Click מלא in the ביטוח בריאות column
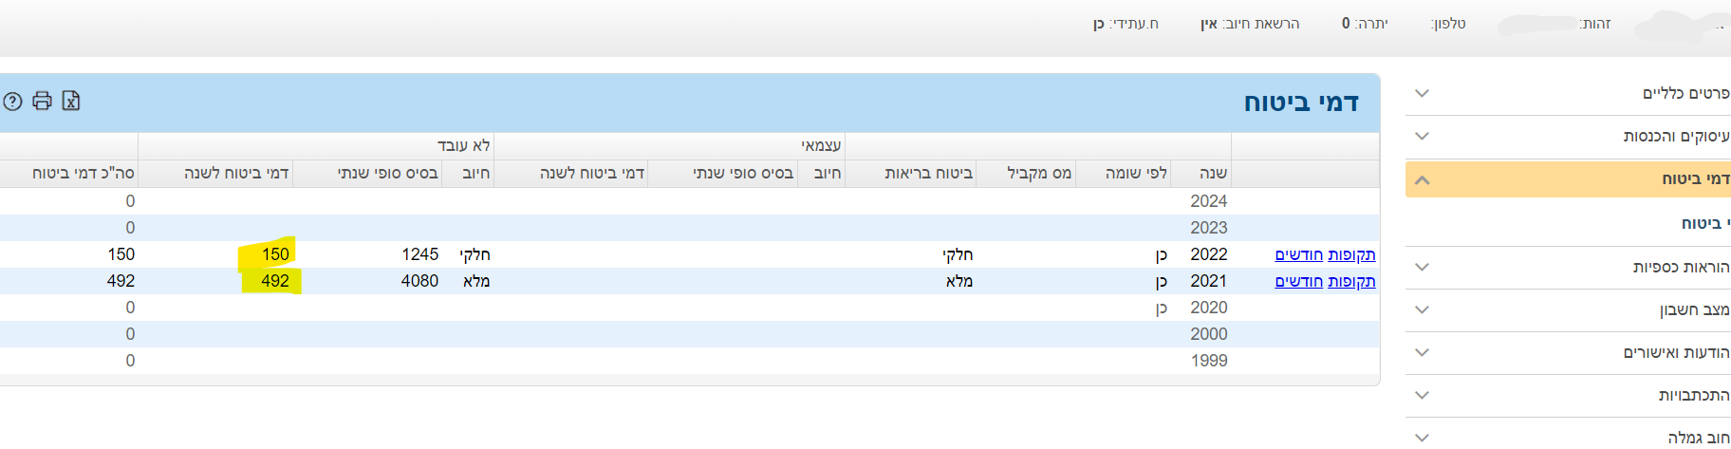Screen dimensions: 1731x449 959,281
